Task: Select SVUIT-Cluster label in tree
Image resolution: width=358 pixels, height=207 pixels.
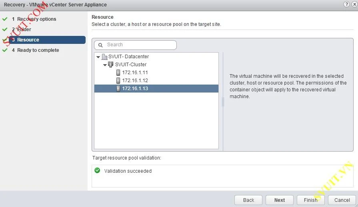Action: tap(131, 65)
